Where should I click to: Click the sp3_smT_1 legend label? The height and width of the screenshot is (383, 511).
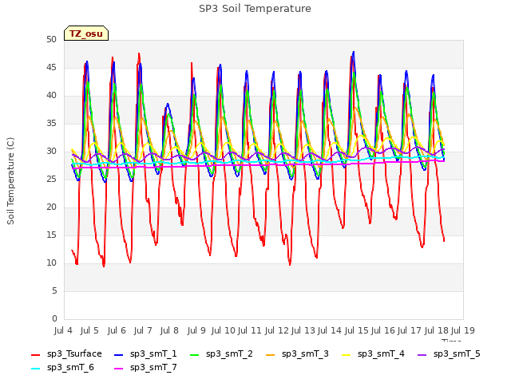tap(153, 354)
